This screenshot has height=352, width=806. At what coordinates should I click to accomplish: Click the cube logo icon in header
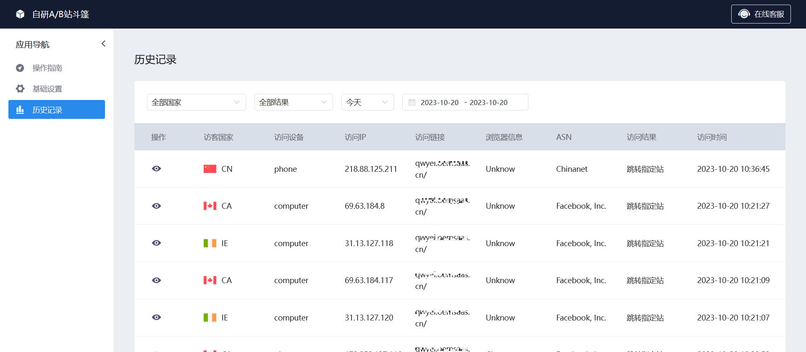(20, 14)
